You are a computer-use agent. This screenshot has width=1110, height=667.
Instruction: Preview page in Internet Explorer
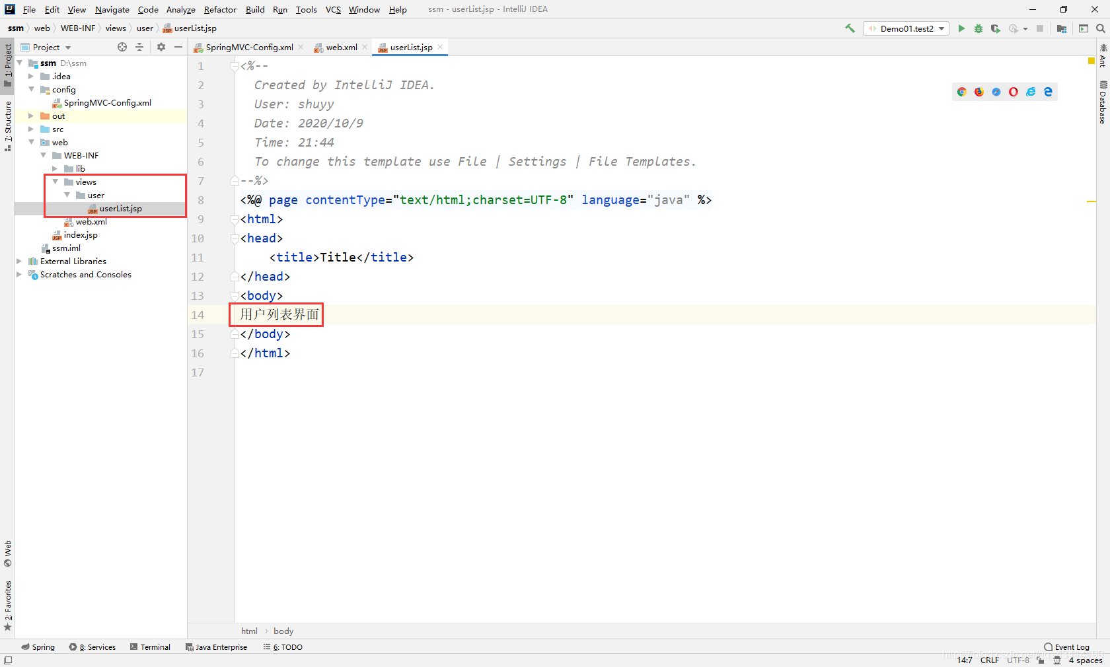[x=1031, y=92]
